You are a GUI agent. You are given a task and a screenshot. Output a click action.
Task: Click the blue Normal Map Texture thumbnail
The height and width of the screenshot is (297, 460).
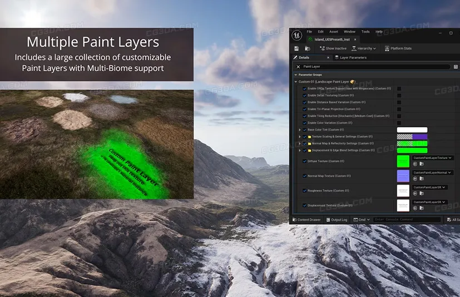click(403, 176)
